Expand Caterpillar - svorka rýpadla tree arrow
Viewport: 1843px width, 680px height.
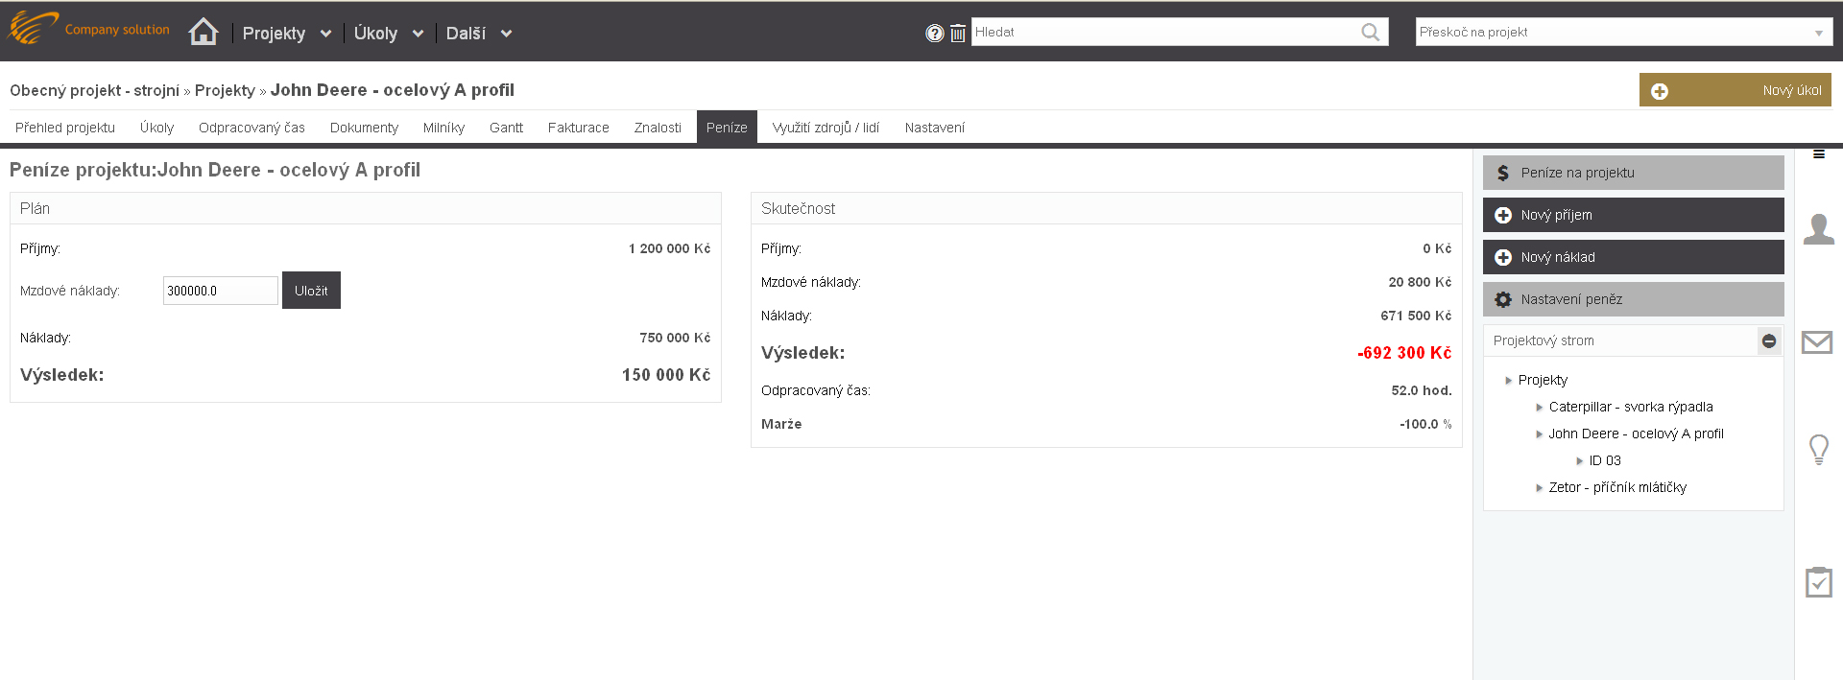coord(1540,408)
